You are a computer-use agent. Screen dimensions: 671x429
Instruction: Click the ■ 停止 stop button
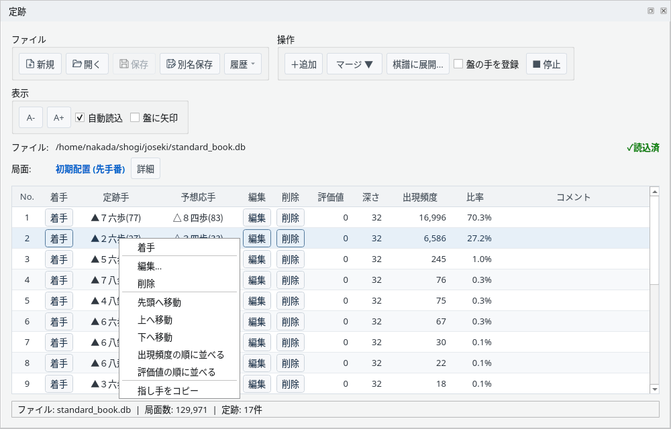546,64
